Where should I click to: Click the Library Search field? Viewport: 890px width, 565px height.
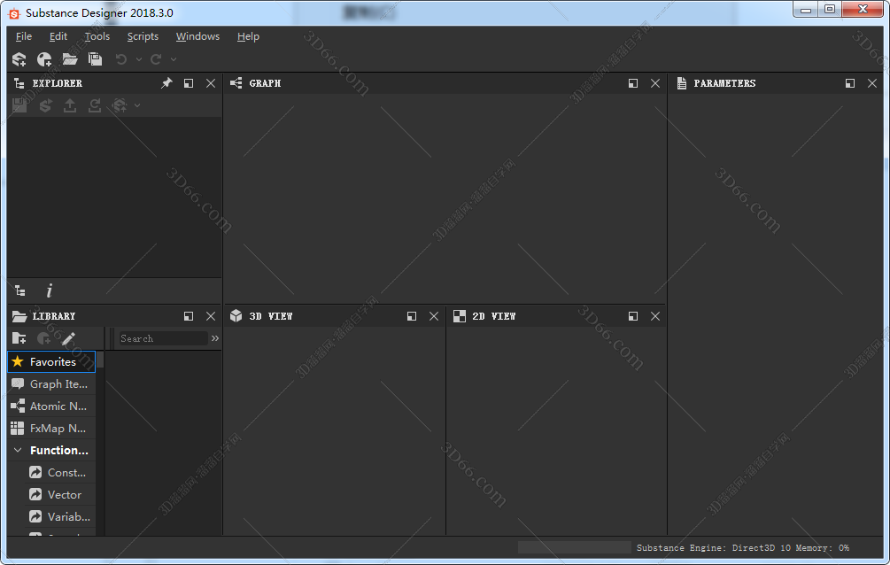162,338
